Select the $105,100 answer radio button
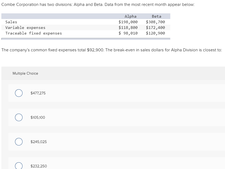 (x=19, y=117)
